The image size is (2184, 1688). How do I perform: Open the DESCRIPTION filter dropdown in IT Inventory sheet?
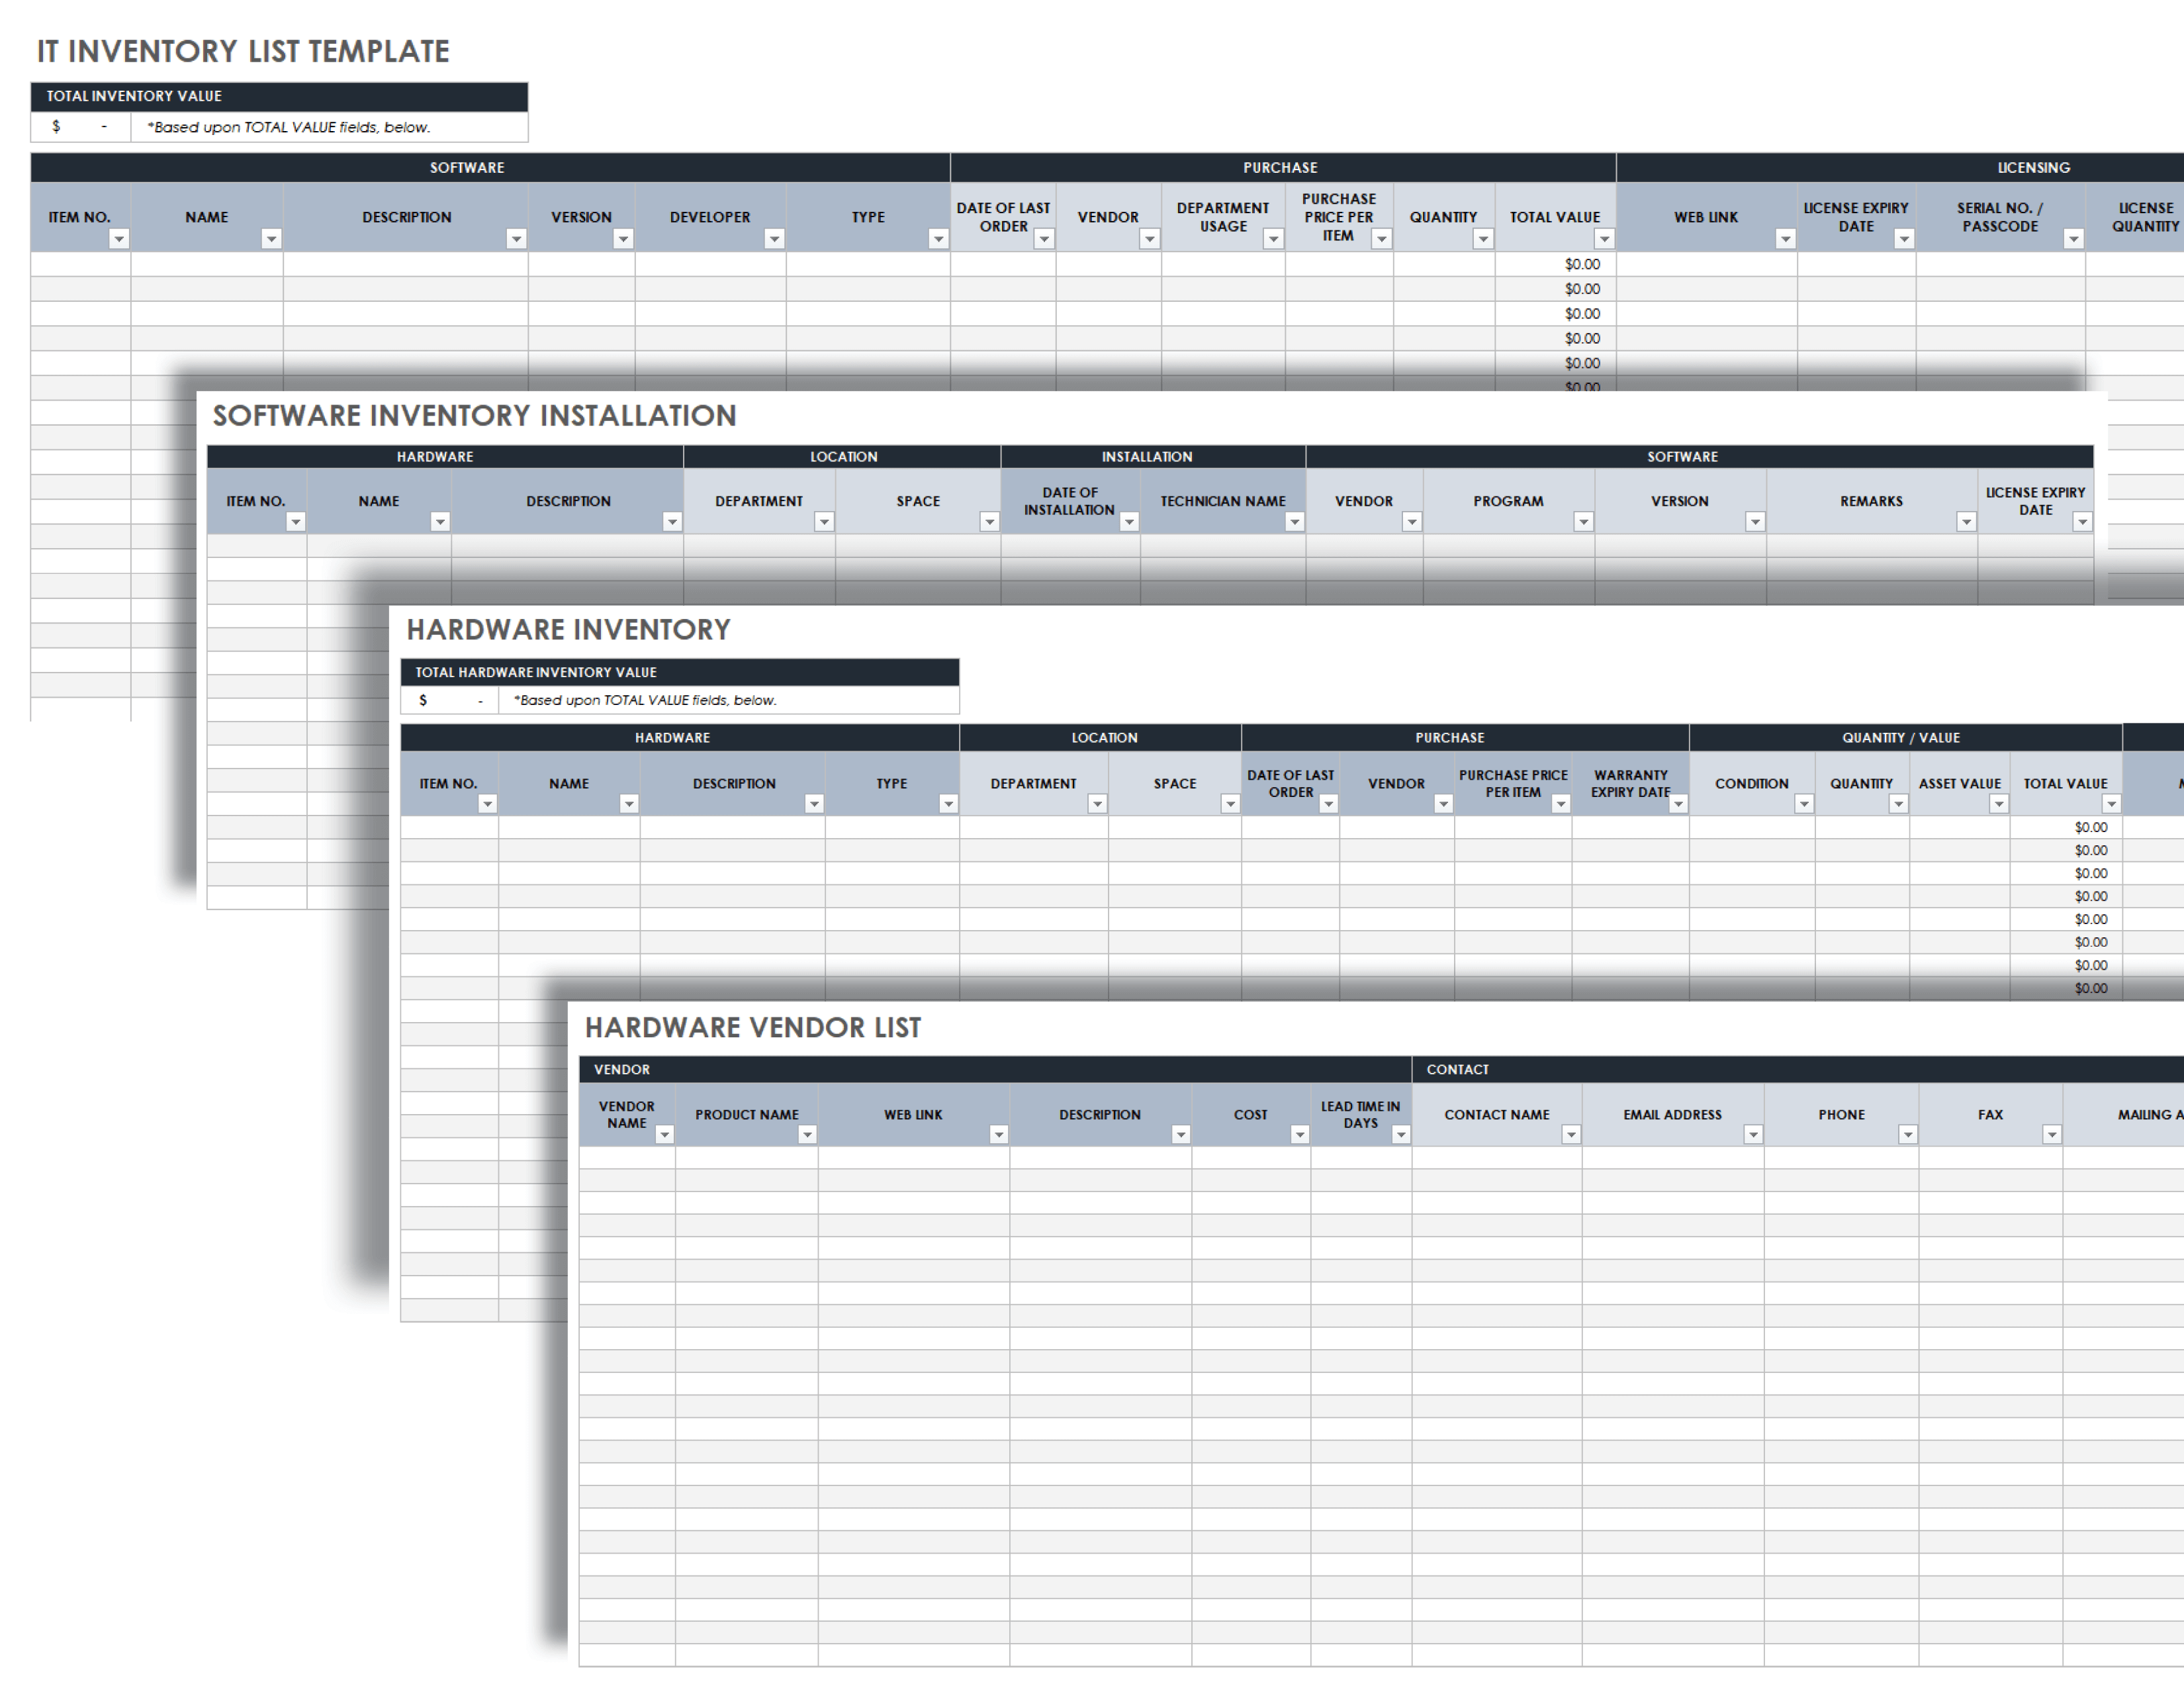pos(516,239)
